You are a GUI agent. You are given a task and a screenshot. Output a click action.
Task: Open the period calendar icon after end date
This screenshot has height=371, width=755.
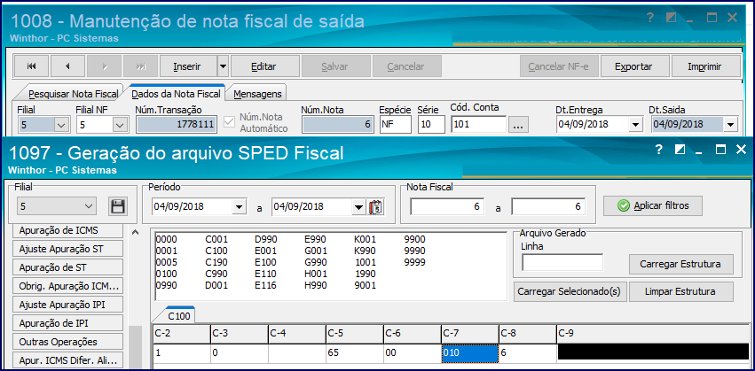[x=375, y=207]
